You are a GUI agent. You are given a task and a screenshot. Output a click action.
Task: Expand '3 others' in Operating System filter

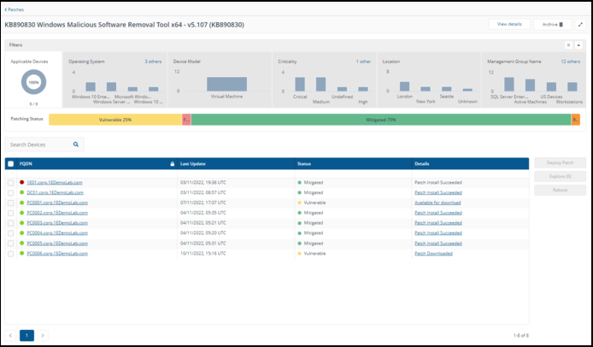point(153,62)
